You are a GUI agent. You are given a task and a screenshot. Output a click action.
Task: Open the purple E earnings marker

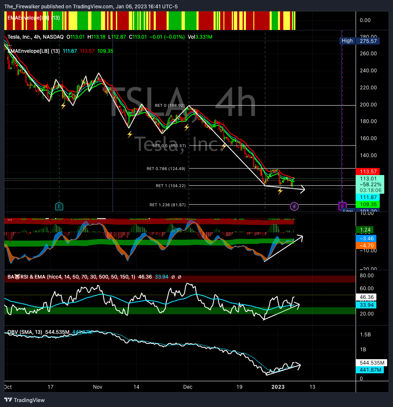(342, 206)
